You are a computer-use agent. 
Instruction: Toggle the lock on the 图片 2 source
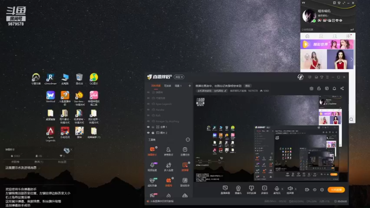153,133
